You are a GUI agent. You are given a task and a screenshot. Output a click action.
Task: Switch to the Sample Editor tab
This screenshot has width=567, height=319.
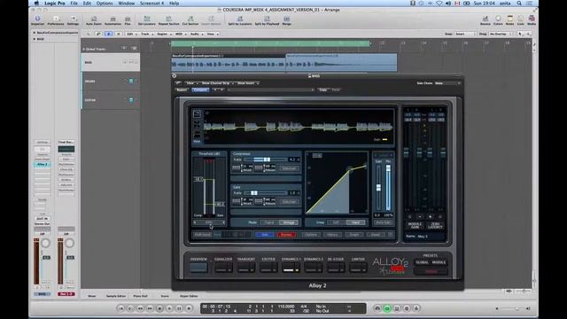tap(116, 296)
